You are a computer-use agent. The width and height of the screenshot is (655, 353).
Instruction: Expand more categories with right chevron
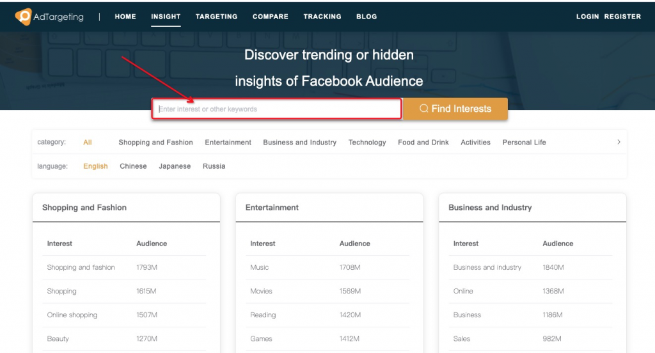(619, 142)
